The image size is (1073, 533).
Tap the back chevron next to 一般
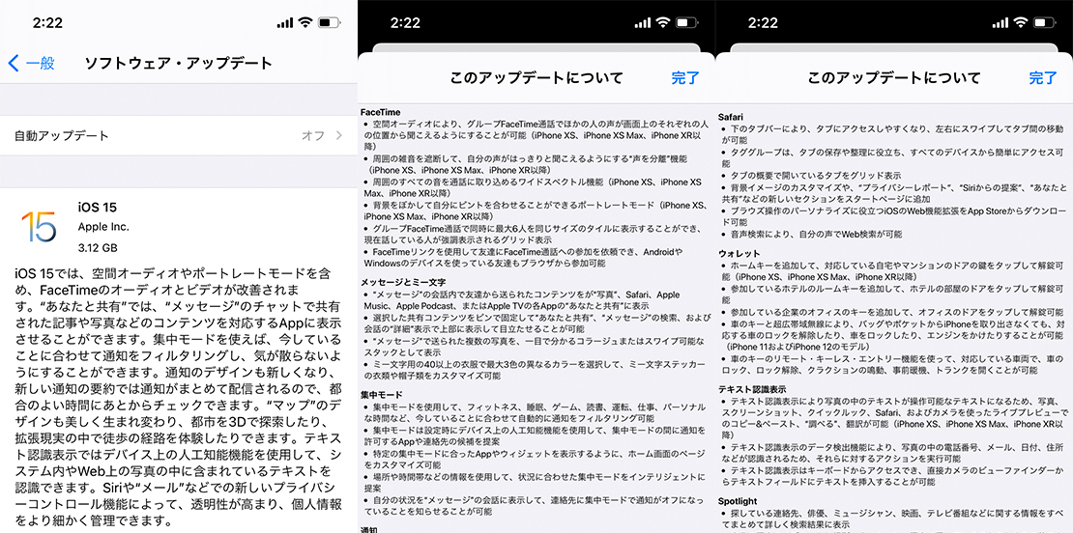click(x=14, y=64)
